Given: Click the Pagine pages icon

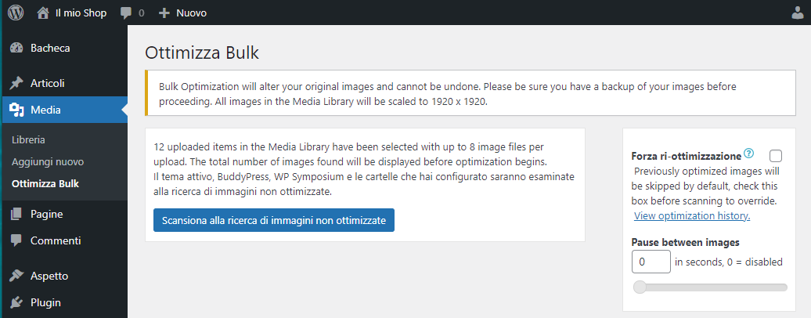Looking at the screenshot, I should coord(16,214).
